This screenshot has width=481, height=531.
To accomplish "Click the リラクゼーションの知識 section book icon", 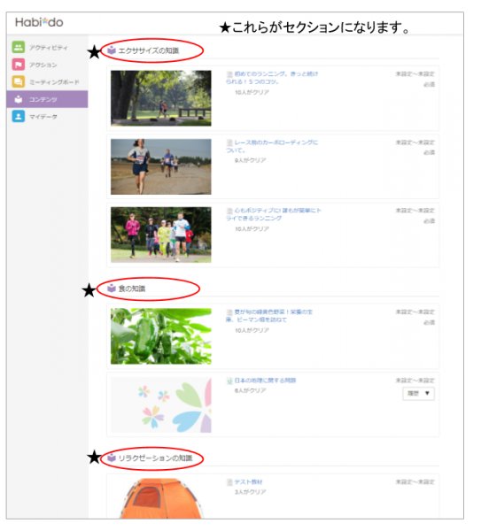I will click(112, 458).
